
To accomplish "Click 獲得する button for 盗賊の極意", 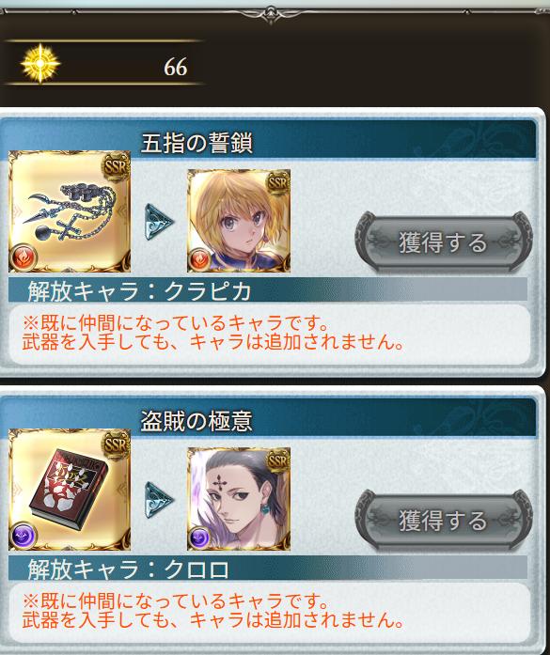I will tap(444, 520).
